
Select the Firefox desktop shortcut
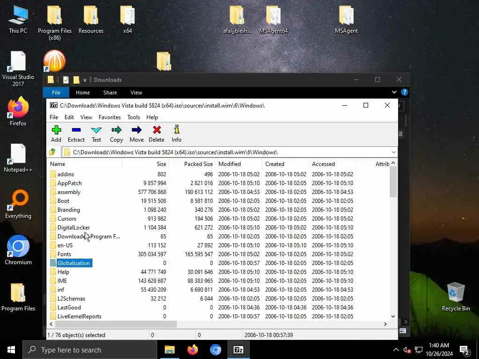point(18,111)
